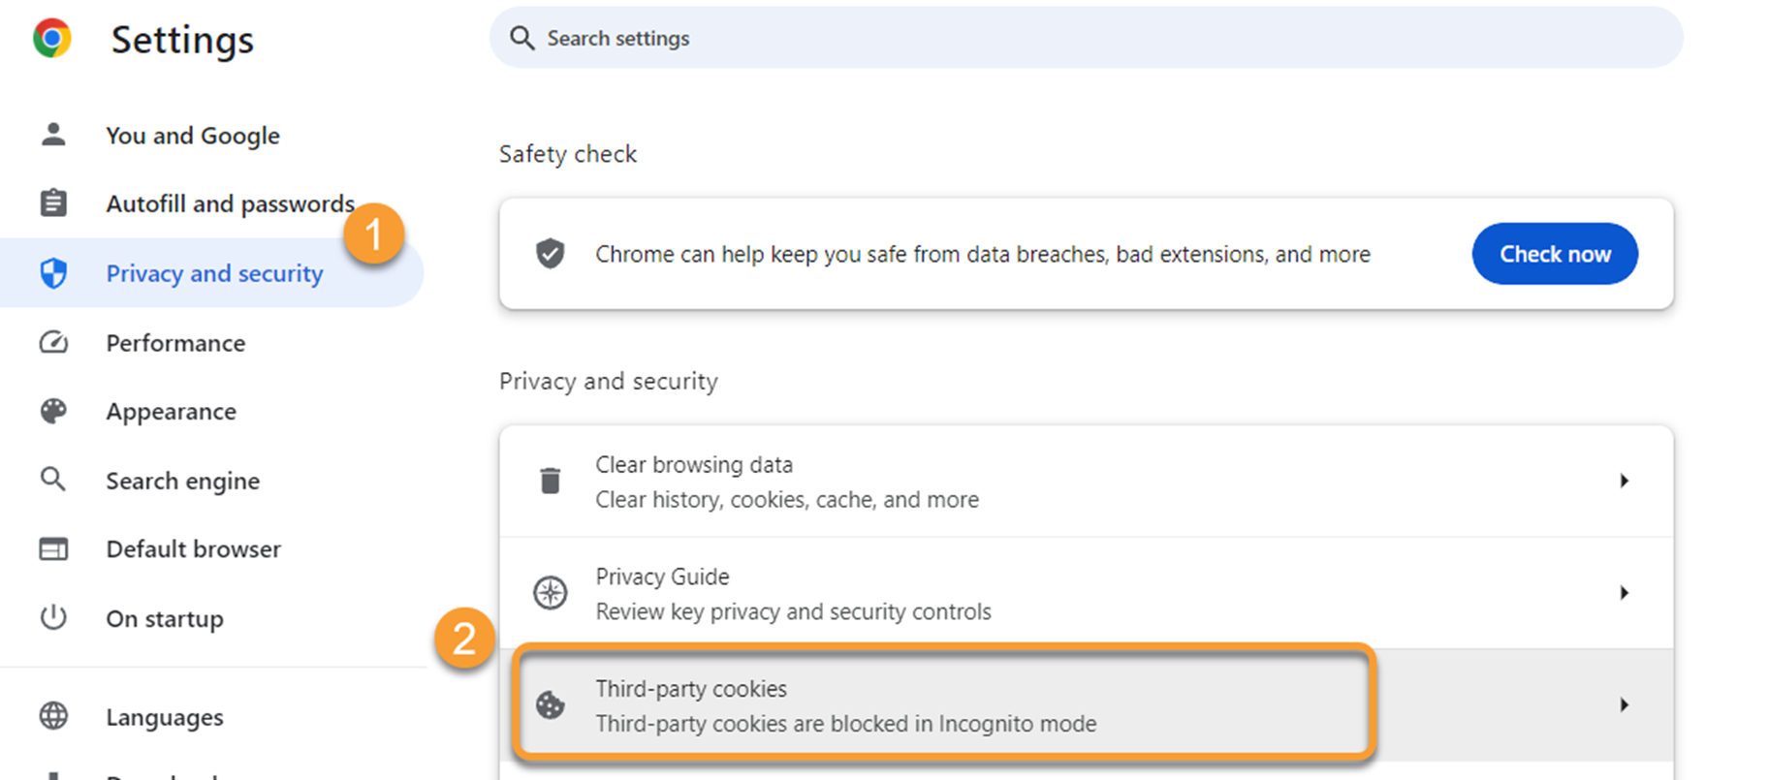Click the Check now button
Image resolution: width=1769 pixels, height=780 pixels.
click(x=1555, y=254)
